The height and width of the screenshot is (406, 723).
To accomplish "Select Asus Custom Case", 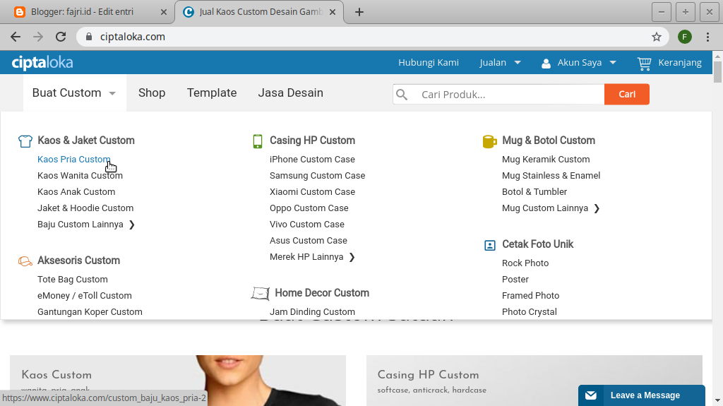I will [x=308, y=240].
